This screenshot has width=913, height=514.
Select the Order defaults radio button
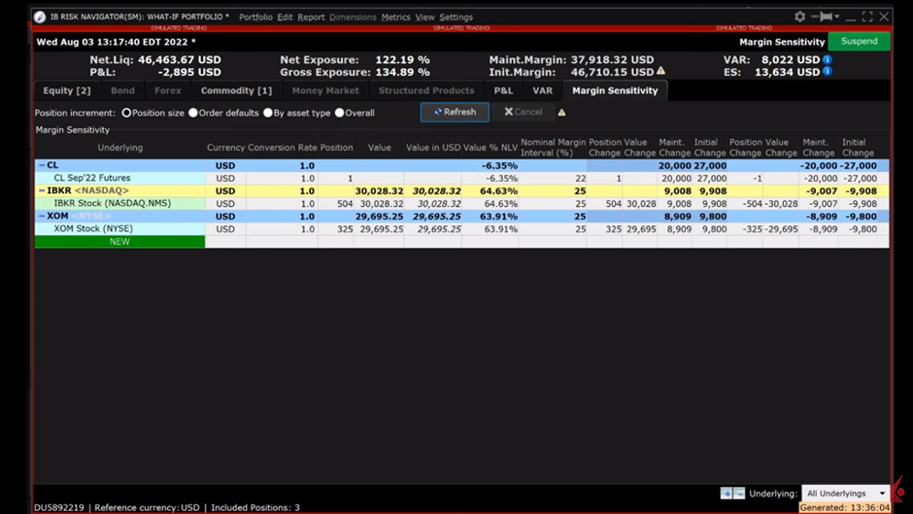coord(193,113)
